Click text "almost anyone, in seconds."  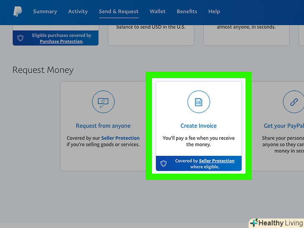point(246,27)
